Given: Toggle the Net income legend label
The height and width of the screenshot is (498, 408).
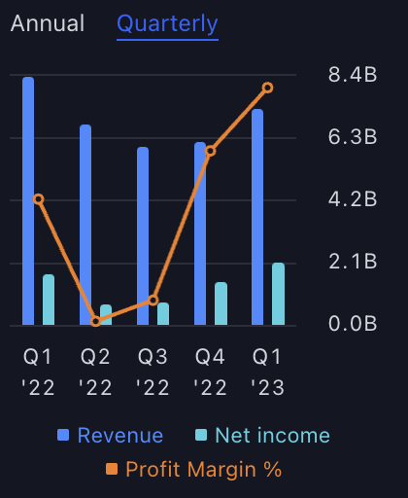Looking at the screenshot, I should (273, 436).
